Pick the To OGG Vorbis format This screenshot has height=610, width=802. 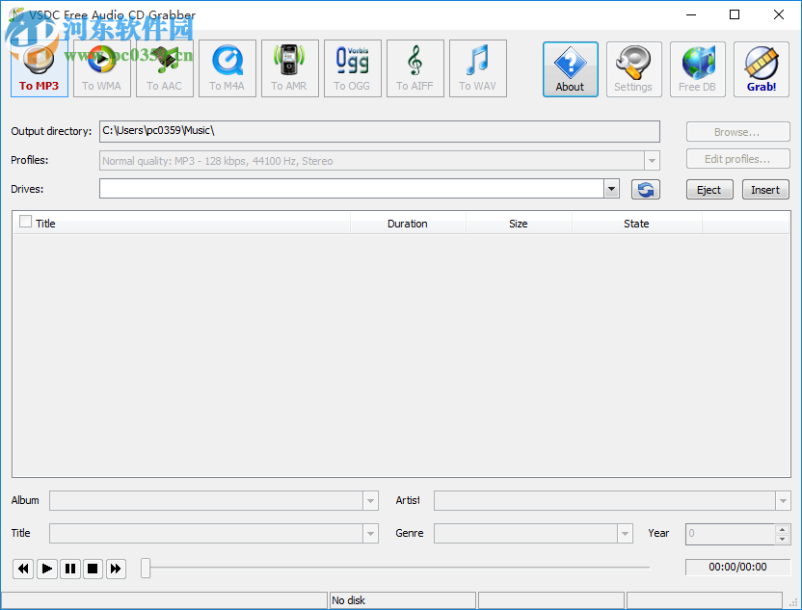point(352,67)
